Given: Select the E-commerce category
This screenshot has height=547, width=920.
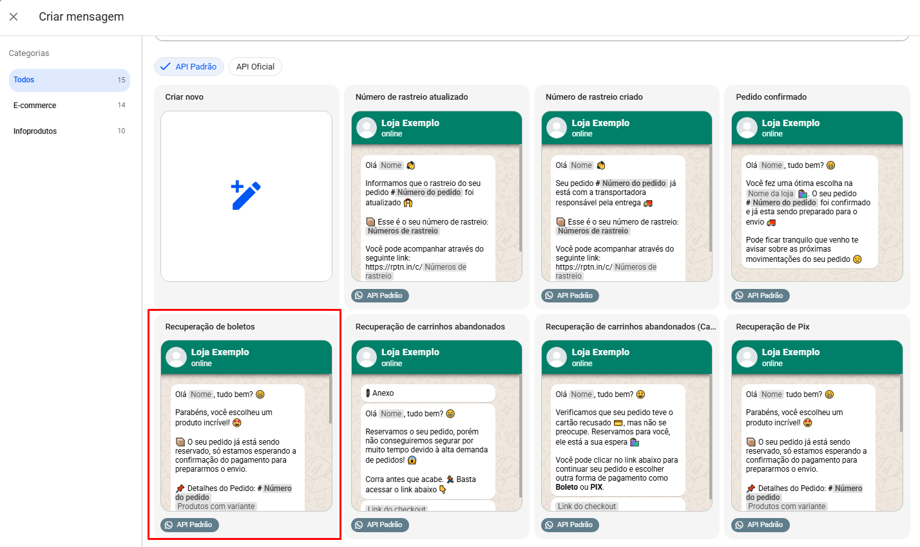Looking at the screenshot, I should coord(70,106).
